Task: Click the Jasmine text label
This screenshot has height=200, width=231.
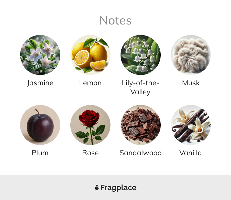Action: tap(40, 83)
